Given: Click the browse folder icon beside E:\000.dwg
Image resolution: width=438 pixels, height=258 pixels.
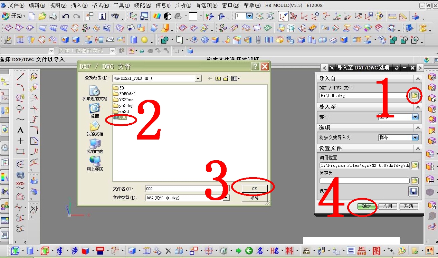Looking at the screenshot, I should [415, 96].
